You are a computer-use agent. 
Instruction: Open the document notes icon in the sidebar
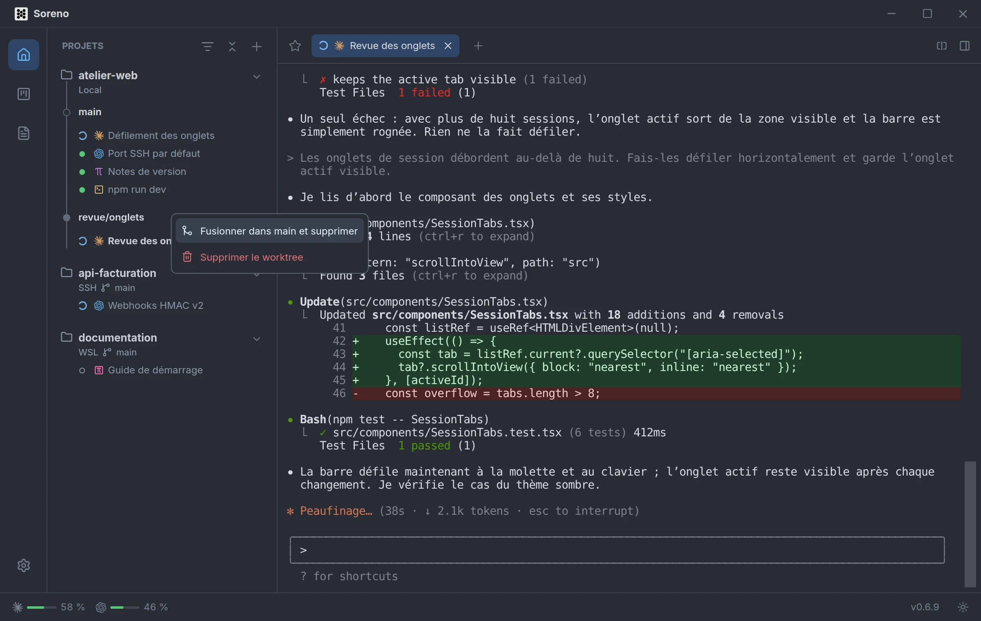coord(24,133)
